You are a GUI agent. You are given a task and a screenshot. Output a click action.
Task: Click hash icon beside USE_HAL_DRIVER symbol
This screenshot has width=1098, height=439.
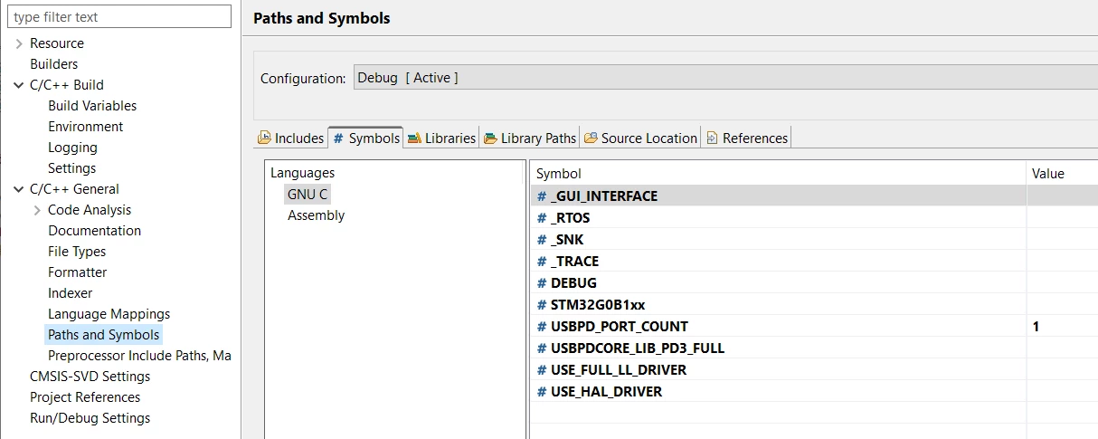pyautogui.click(x=542, y=392)
